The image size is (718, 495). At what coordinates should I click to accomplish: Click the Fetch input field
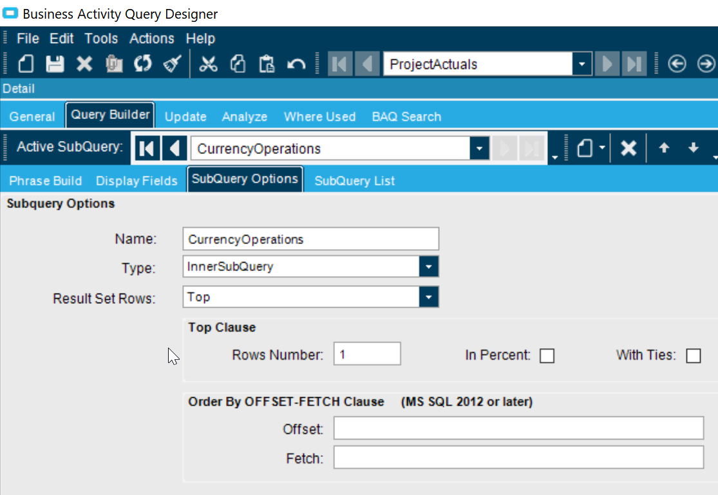(x=518, y=458)
